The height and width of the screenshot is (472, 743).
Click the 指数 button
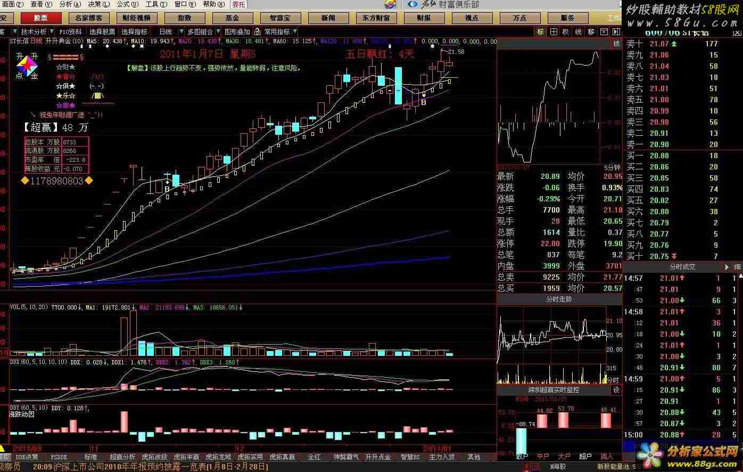[x=184, y=18]
